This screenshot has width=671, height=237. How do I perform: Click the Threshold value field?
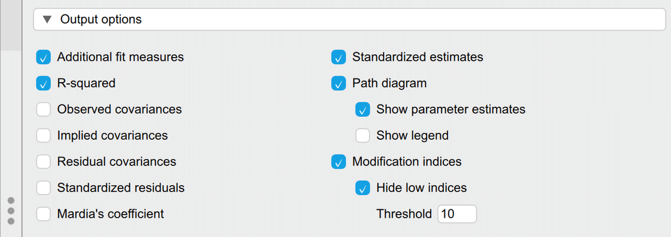pyautogui.click(x=457, y=214)
